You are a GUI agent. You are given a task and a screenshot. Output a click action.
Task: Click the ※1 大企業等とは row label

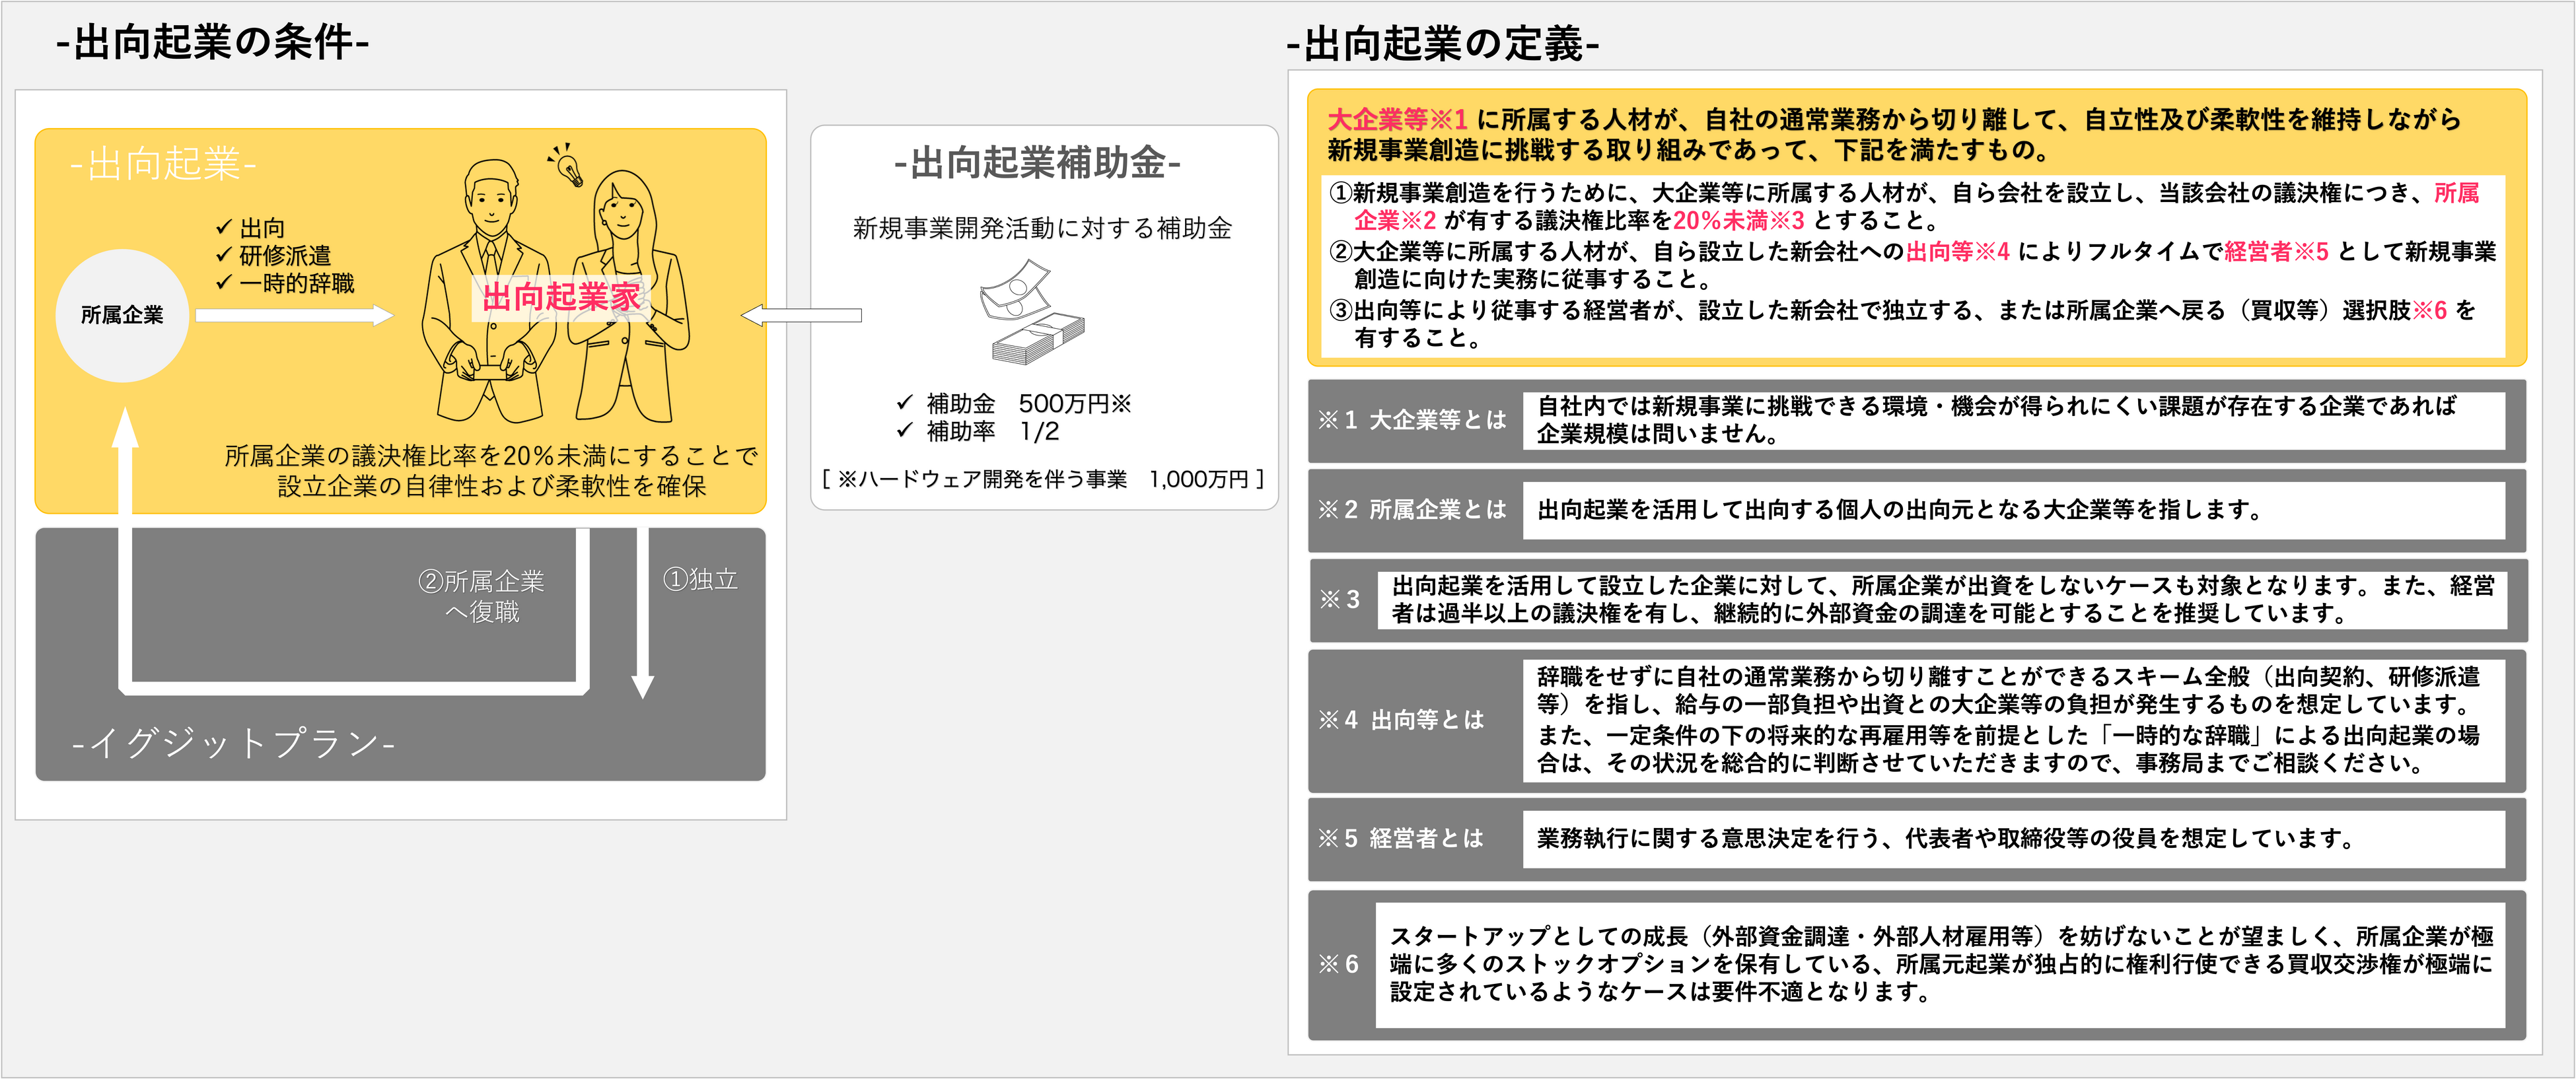[x=1412, y=420]
